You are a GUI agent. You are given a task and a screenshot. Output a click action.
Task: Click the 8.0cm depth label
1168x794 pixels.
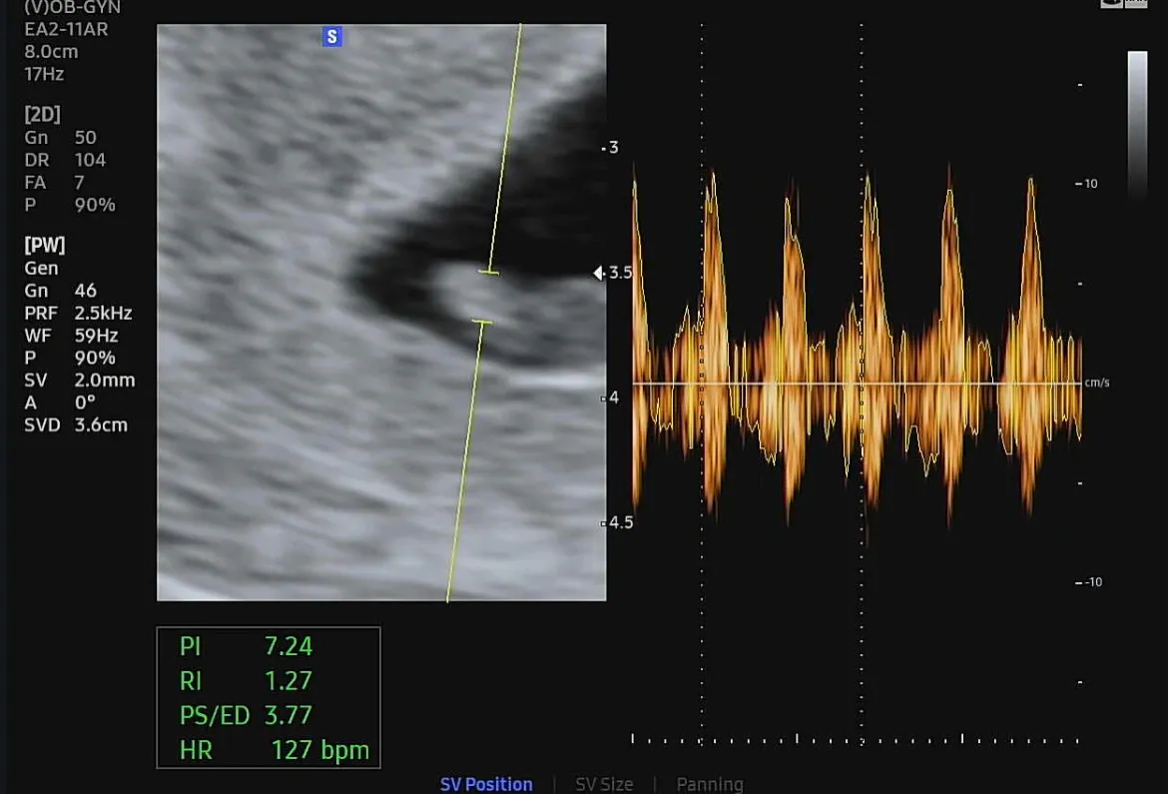[51, 52]
